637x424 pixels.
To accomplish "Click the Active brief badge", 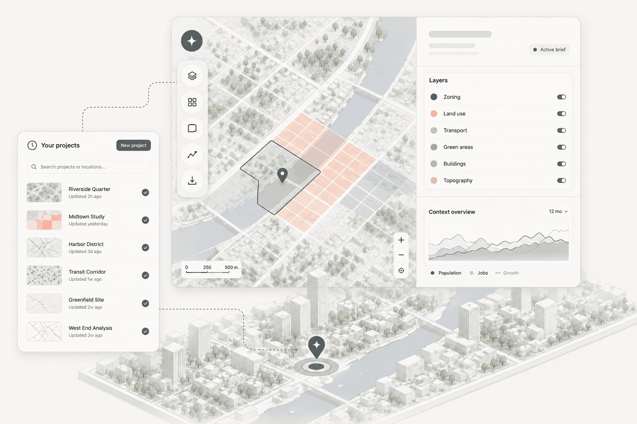I will (x=549, y=50).
